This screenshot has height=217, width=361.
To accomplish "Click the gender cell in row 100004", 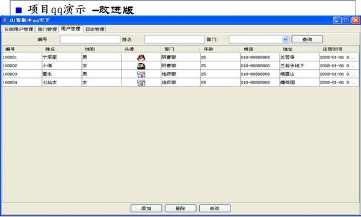I will pyautogui.click(x=101, y=82).
